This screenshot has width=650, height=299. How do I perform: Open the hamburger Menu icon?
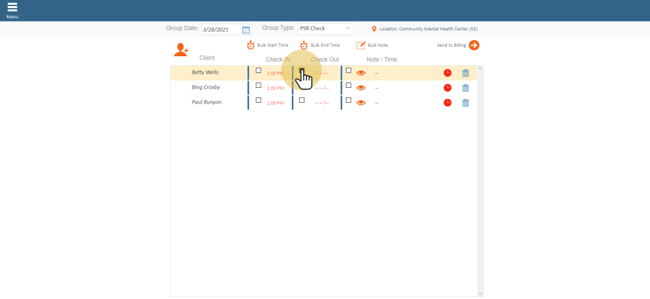[x=12, y=7]
